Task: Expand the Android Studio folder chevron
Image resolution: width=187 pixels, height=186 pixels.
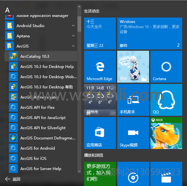Action: 73,26
